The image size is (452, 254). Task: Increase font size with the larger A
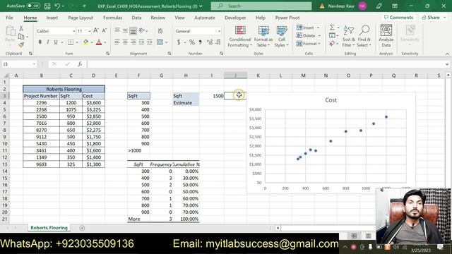(x=96, y=30)
